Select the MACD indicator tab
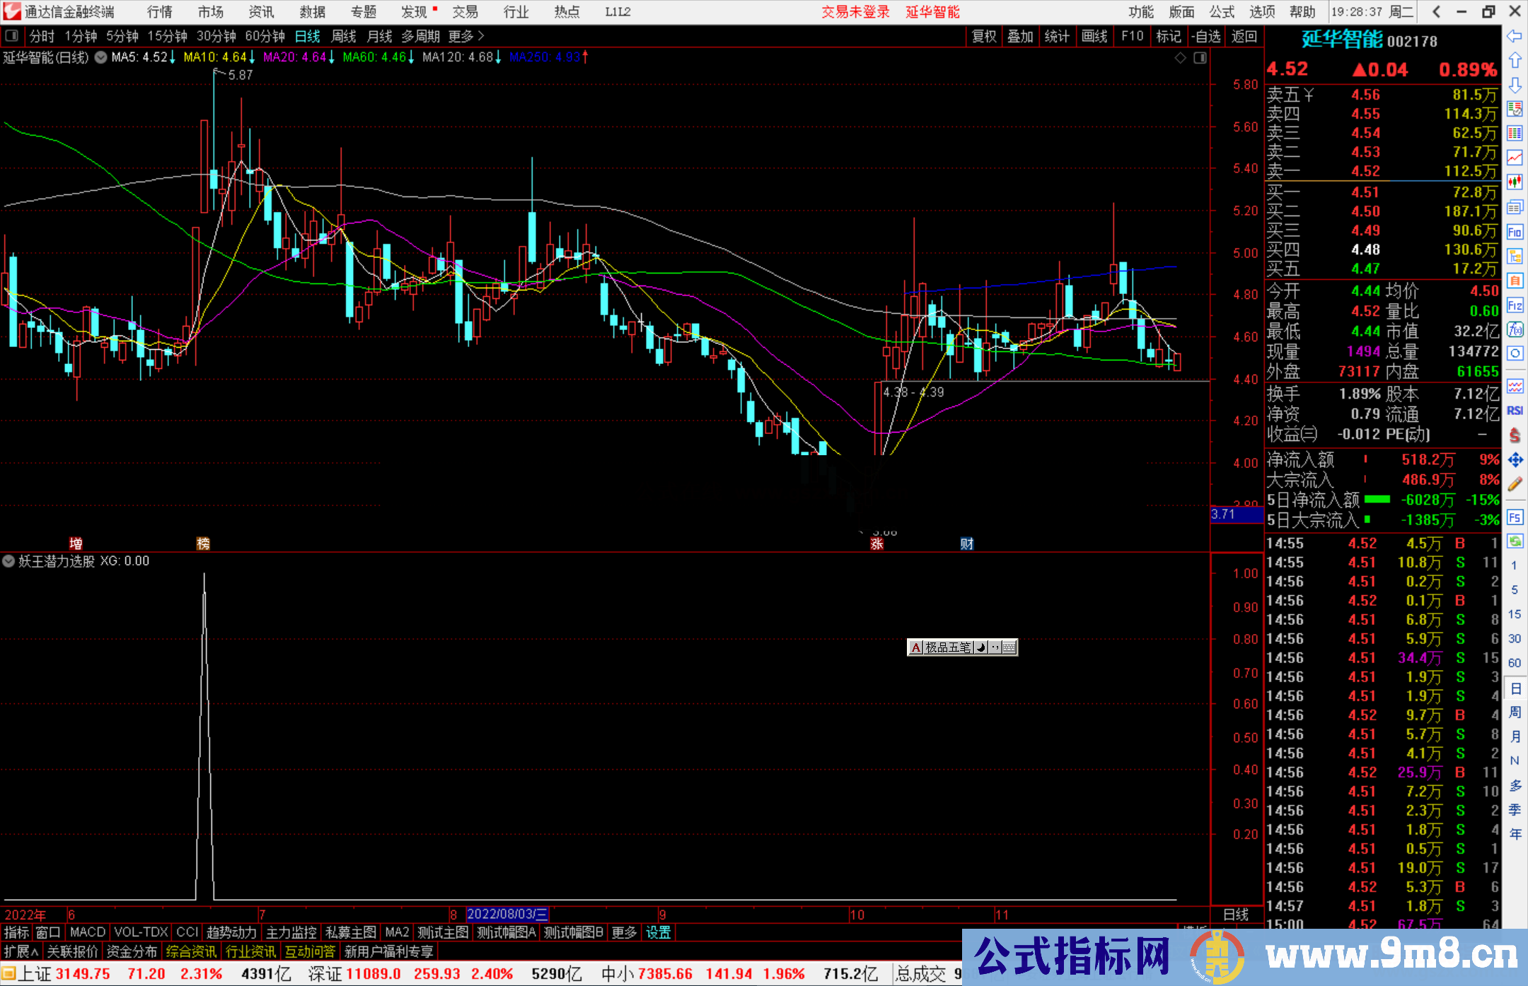The height and width of the screenshot is (986, 1528). coord(88,932)
